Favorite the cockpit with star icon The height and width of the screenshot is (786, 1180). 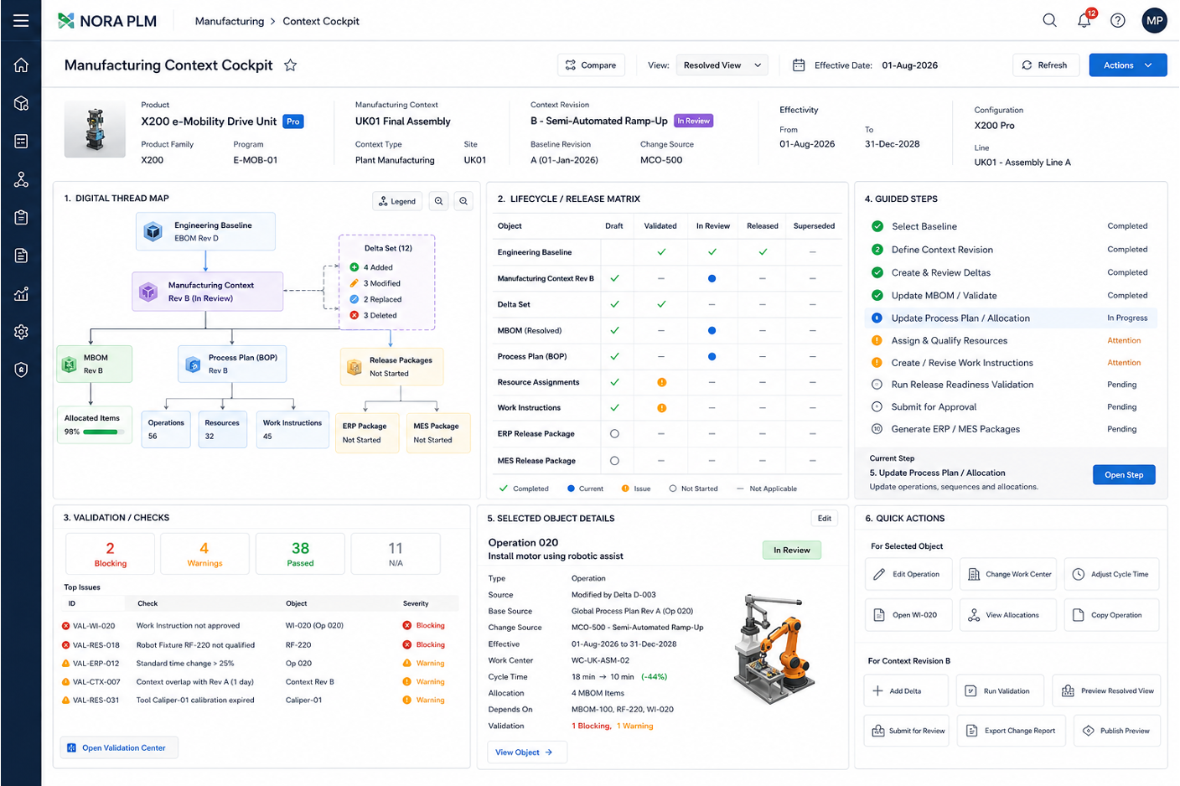click(x=290, y=65)
